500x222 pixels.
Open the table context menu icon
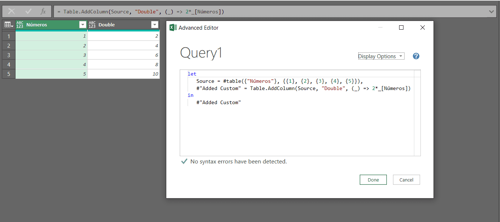[8, 25]
